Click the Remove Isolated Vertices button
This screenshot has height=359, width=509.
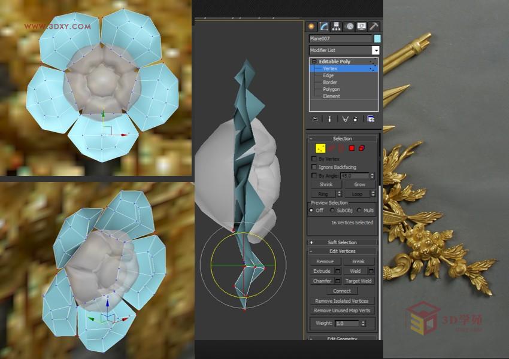[x=343, y=300]
